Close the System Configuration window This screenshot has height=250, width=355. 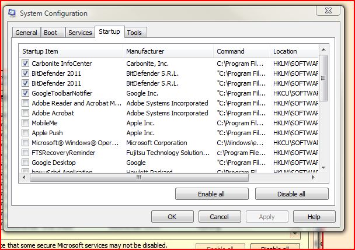pos(328,10)
